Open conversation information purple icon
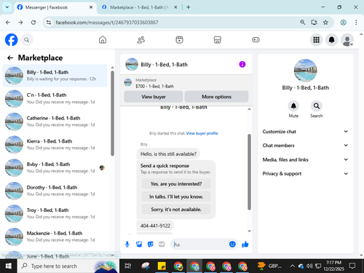 coord(242,64)
